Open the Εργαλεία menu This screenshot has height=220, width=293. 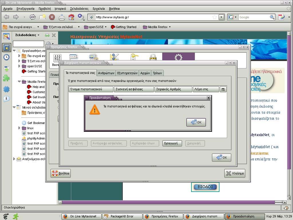tap(99, 9)
